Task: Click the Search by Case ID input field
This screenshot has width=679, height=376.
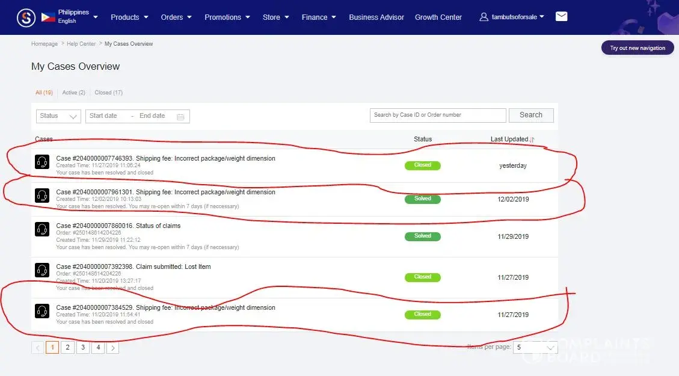Action: coord(437,115)
